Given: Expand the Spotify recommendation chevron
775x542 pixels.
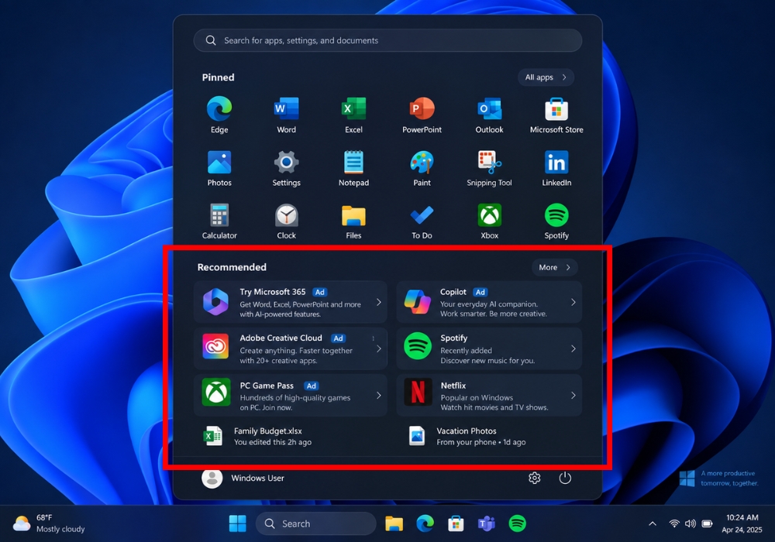Looking at the screenshot, I should coord(573,348).
